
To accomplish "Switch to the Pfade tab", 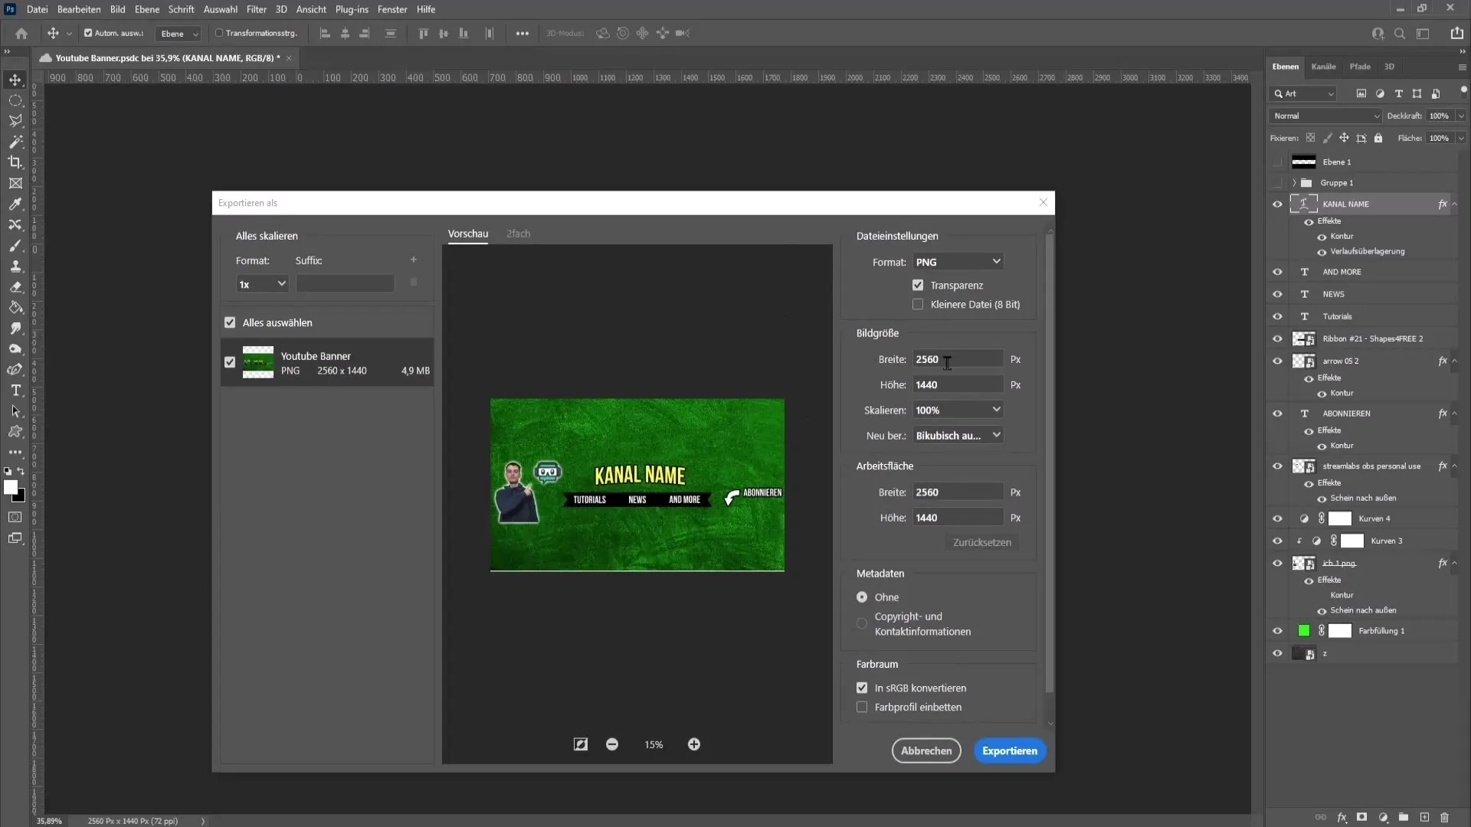I will point(1360,67).
